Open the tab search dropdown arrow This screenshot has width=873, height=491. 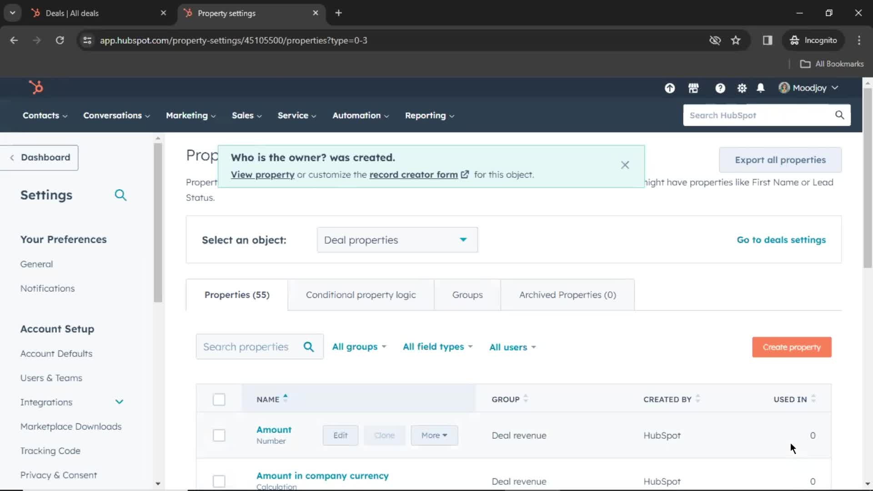(12, 13)
